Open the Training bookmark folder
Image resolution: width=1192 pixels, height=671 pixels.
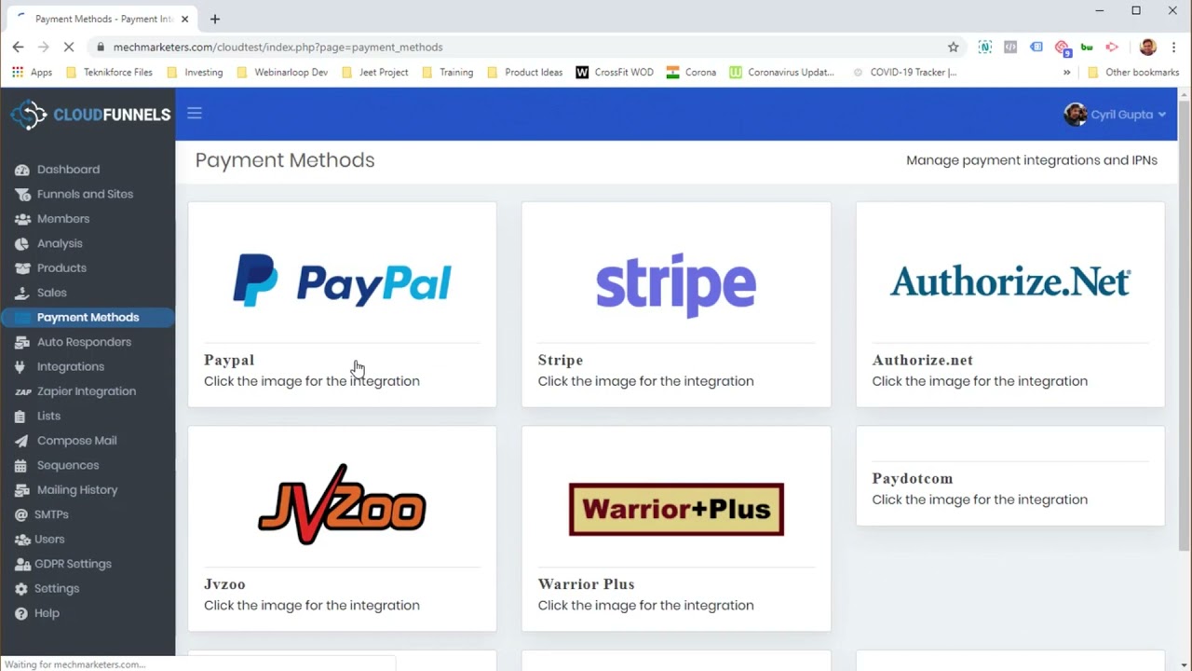pos(447,72)
